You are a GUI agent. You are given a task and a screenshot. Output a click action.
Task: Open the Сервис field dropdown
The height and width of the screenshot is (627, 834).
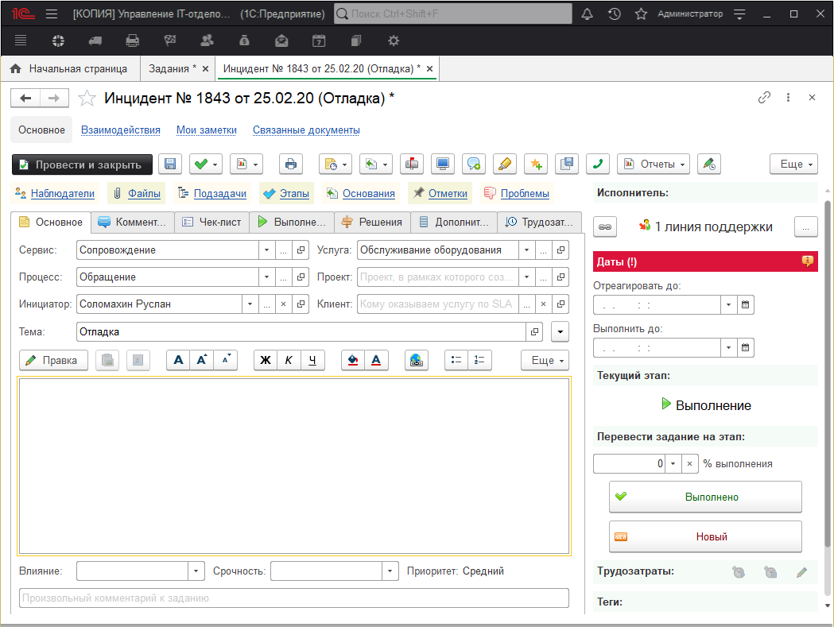266,250
